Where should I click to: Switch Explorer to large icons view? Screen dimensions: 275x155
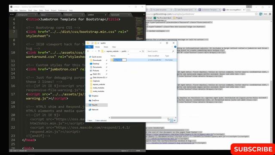tap(175, 121)
